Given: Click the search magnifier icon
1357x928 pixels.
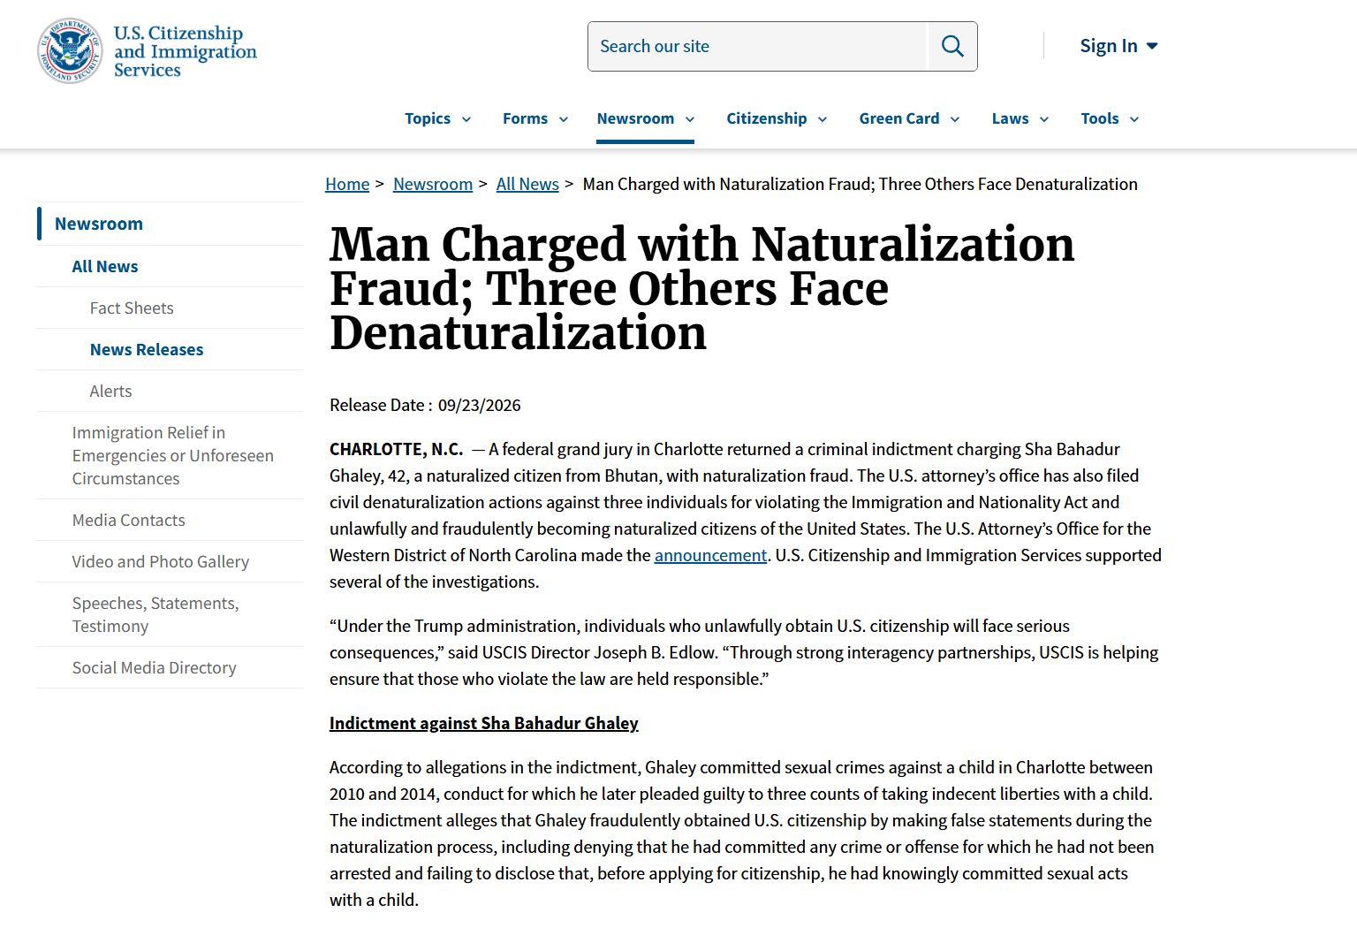Looking at the screenshot, I should [x=952, y=46].
